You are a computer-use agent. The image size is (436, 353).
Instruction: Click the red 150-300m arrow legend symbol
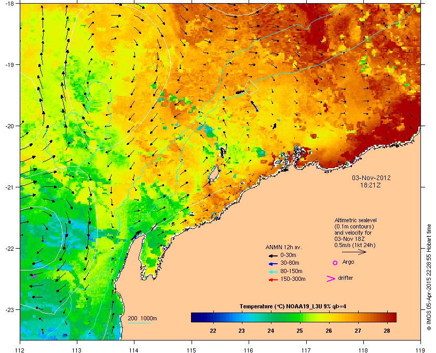point(273,280)
